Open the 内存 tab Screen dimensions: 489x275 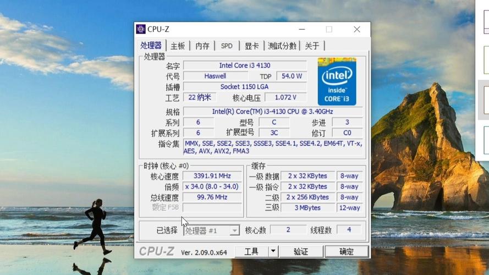coord(202,46)
